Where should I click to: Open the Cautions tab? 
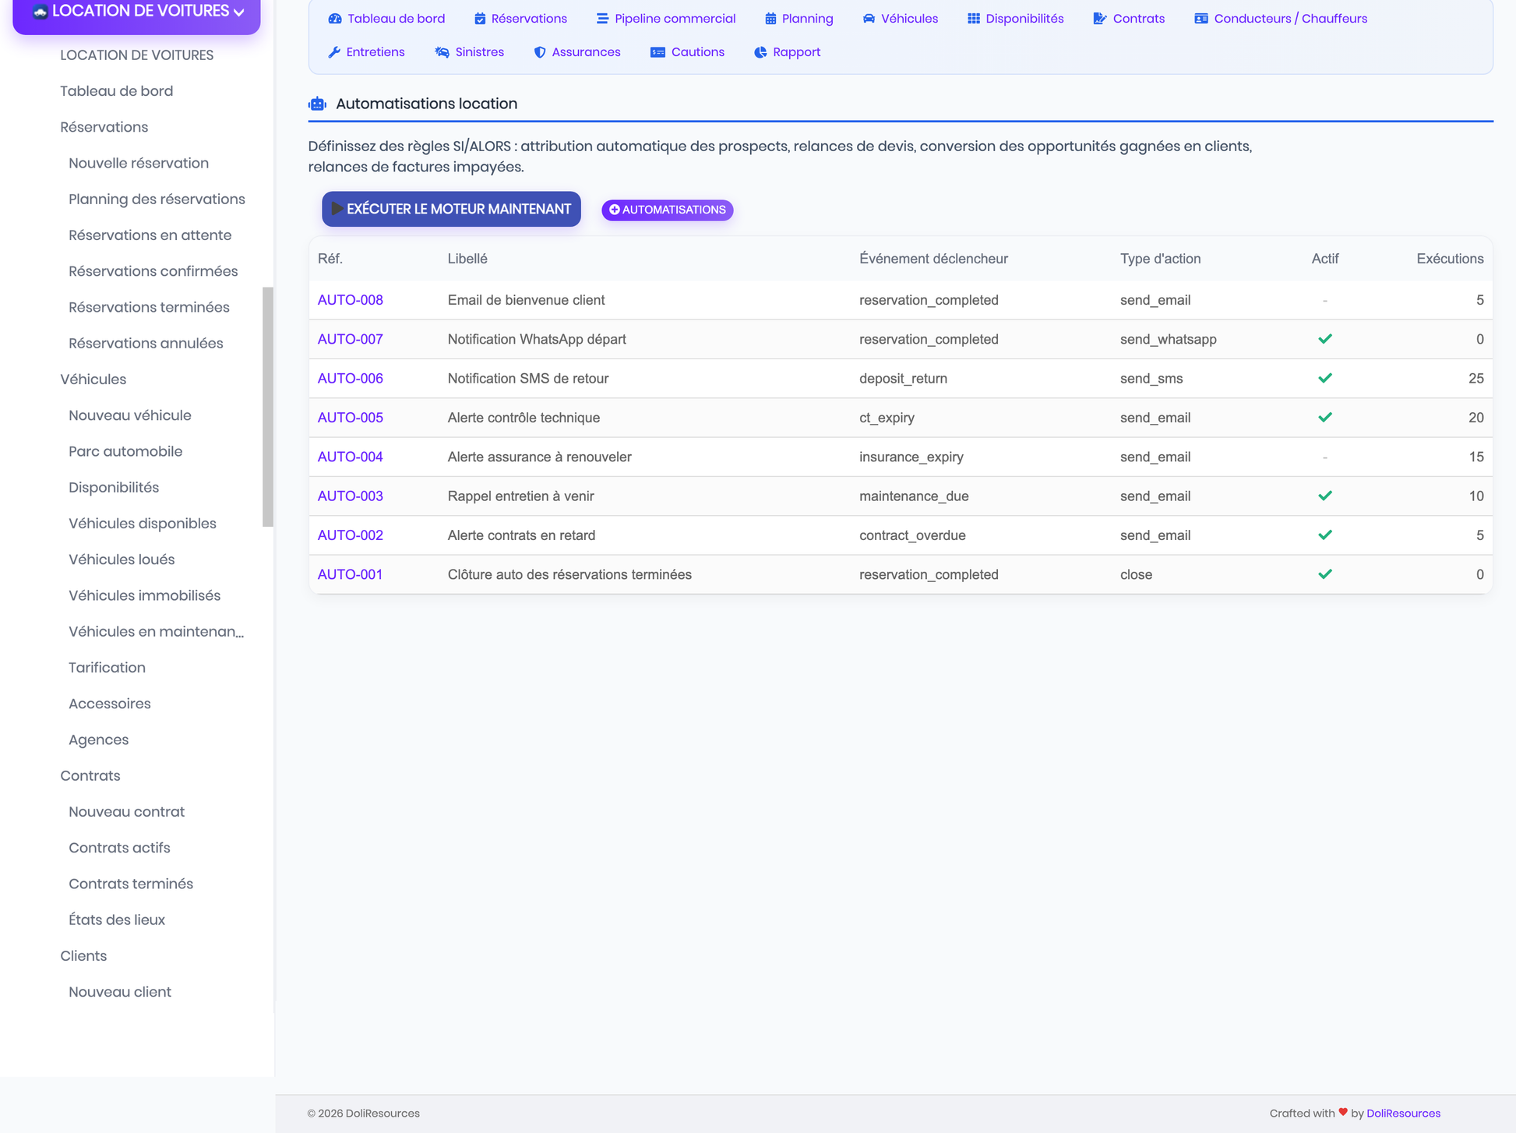coord(687,52)
